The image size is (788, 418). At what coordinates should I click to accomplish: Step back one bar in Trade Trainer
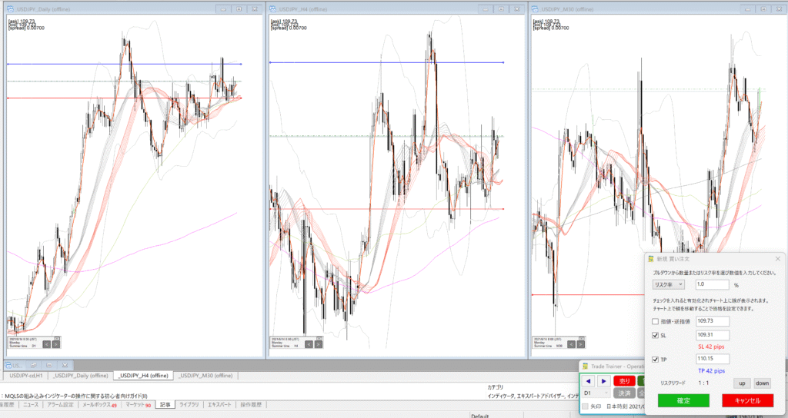[x=589, y=381]
